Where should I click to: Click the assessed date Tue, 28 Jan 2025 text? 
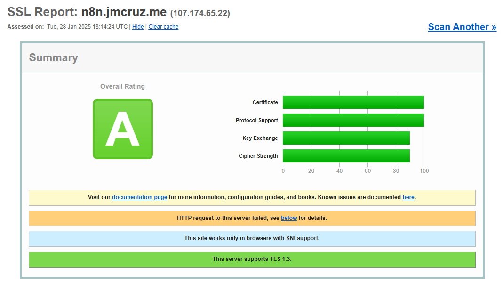(x=87, y=27)
